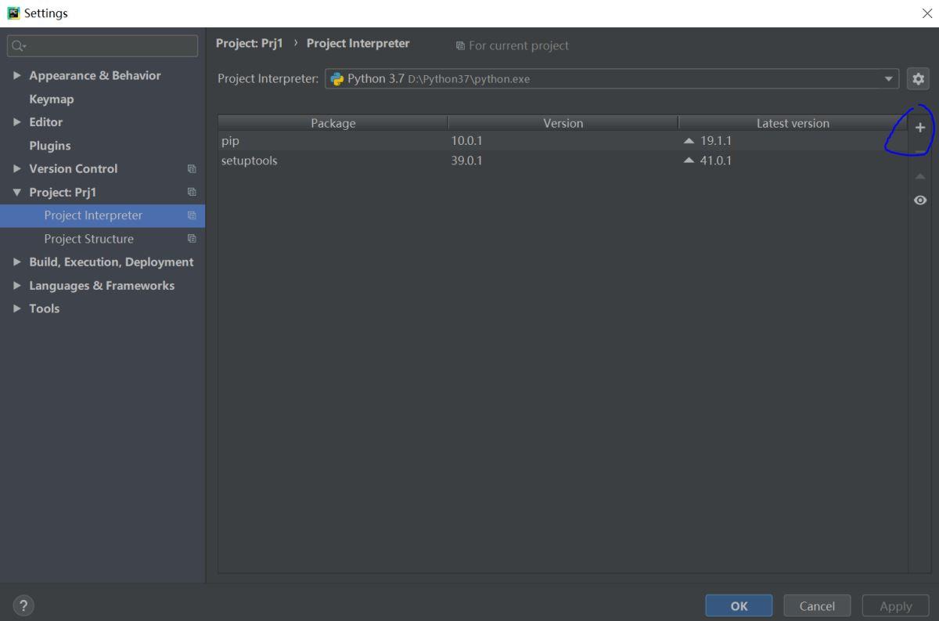Image resolution: width=939 pixels, height=621 pixels.
Task: Click the plus icon to install package
Action: click(x=920, y=128)
